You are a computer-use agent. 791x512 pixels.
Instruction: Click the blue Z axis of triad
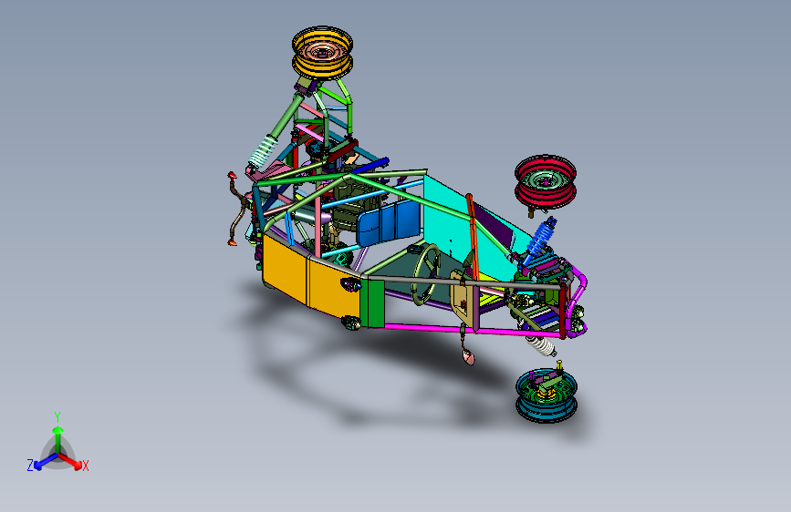[x=46, y=461]
